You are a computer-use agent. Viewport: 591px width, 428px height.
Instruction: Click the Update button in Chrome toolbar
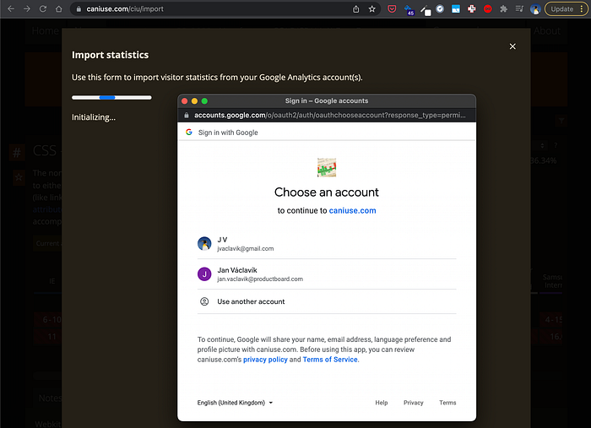(561, 9)
